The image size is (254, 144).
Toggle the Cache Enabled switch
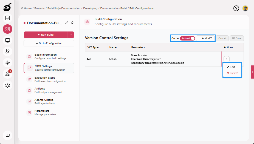(187, 38)
